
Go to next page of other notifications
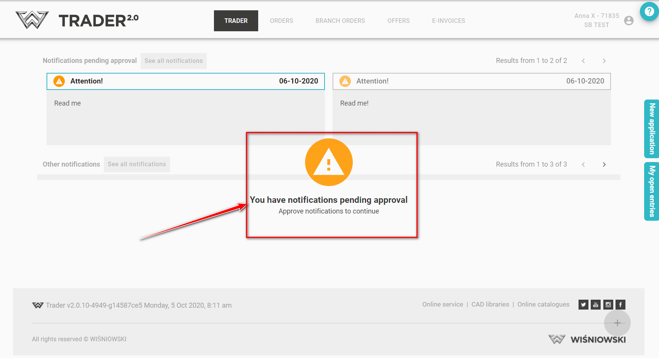[x=604, y=165]
